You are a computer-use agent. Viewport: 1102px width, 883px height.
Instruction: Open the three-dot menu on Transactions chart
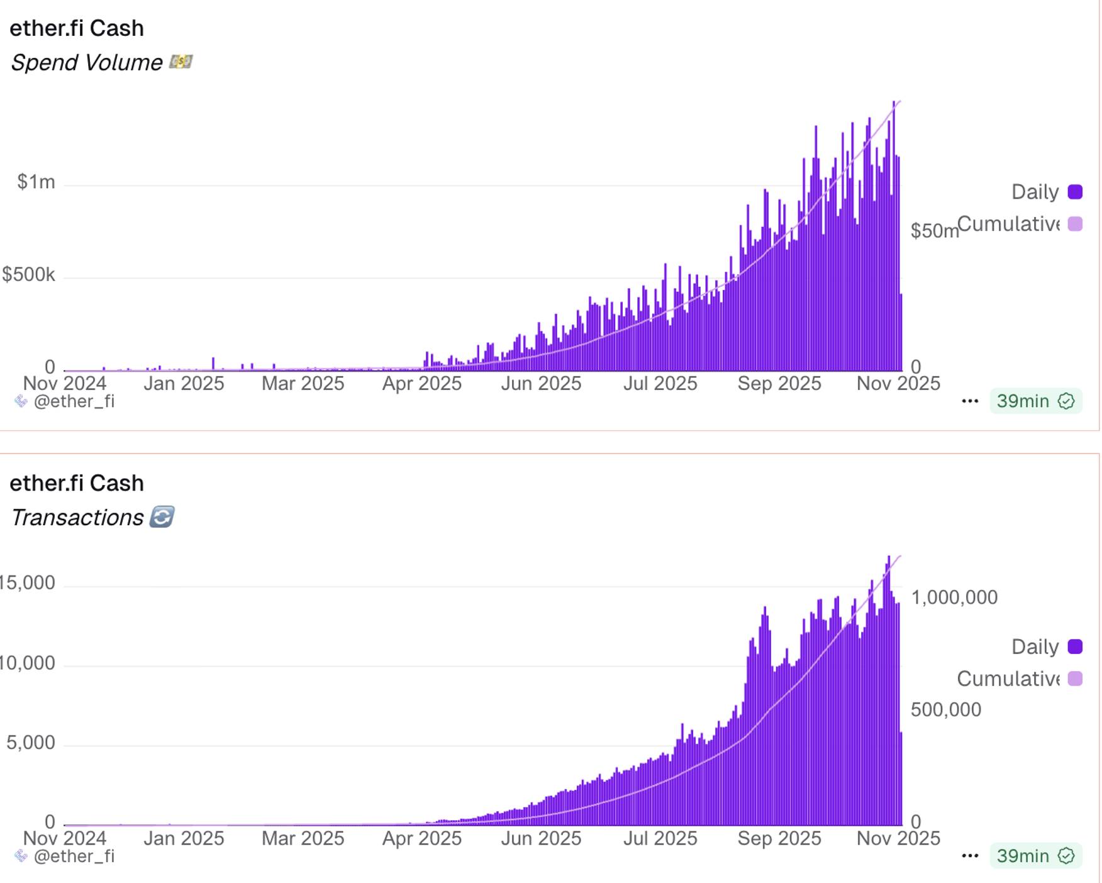(970, 856)
